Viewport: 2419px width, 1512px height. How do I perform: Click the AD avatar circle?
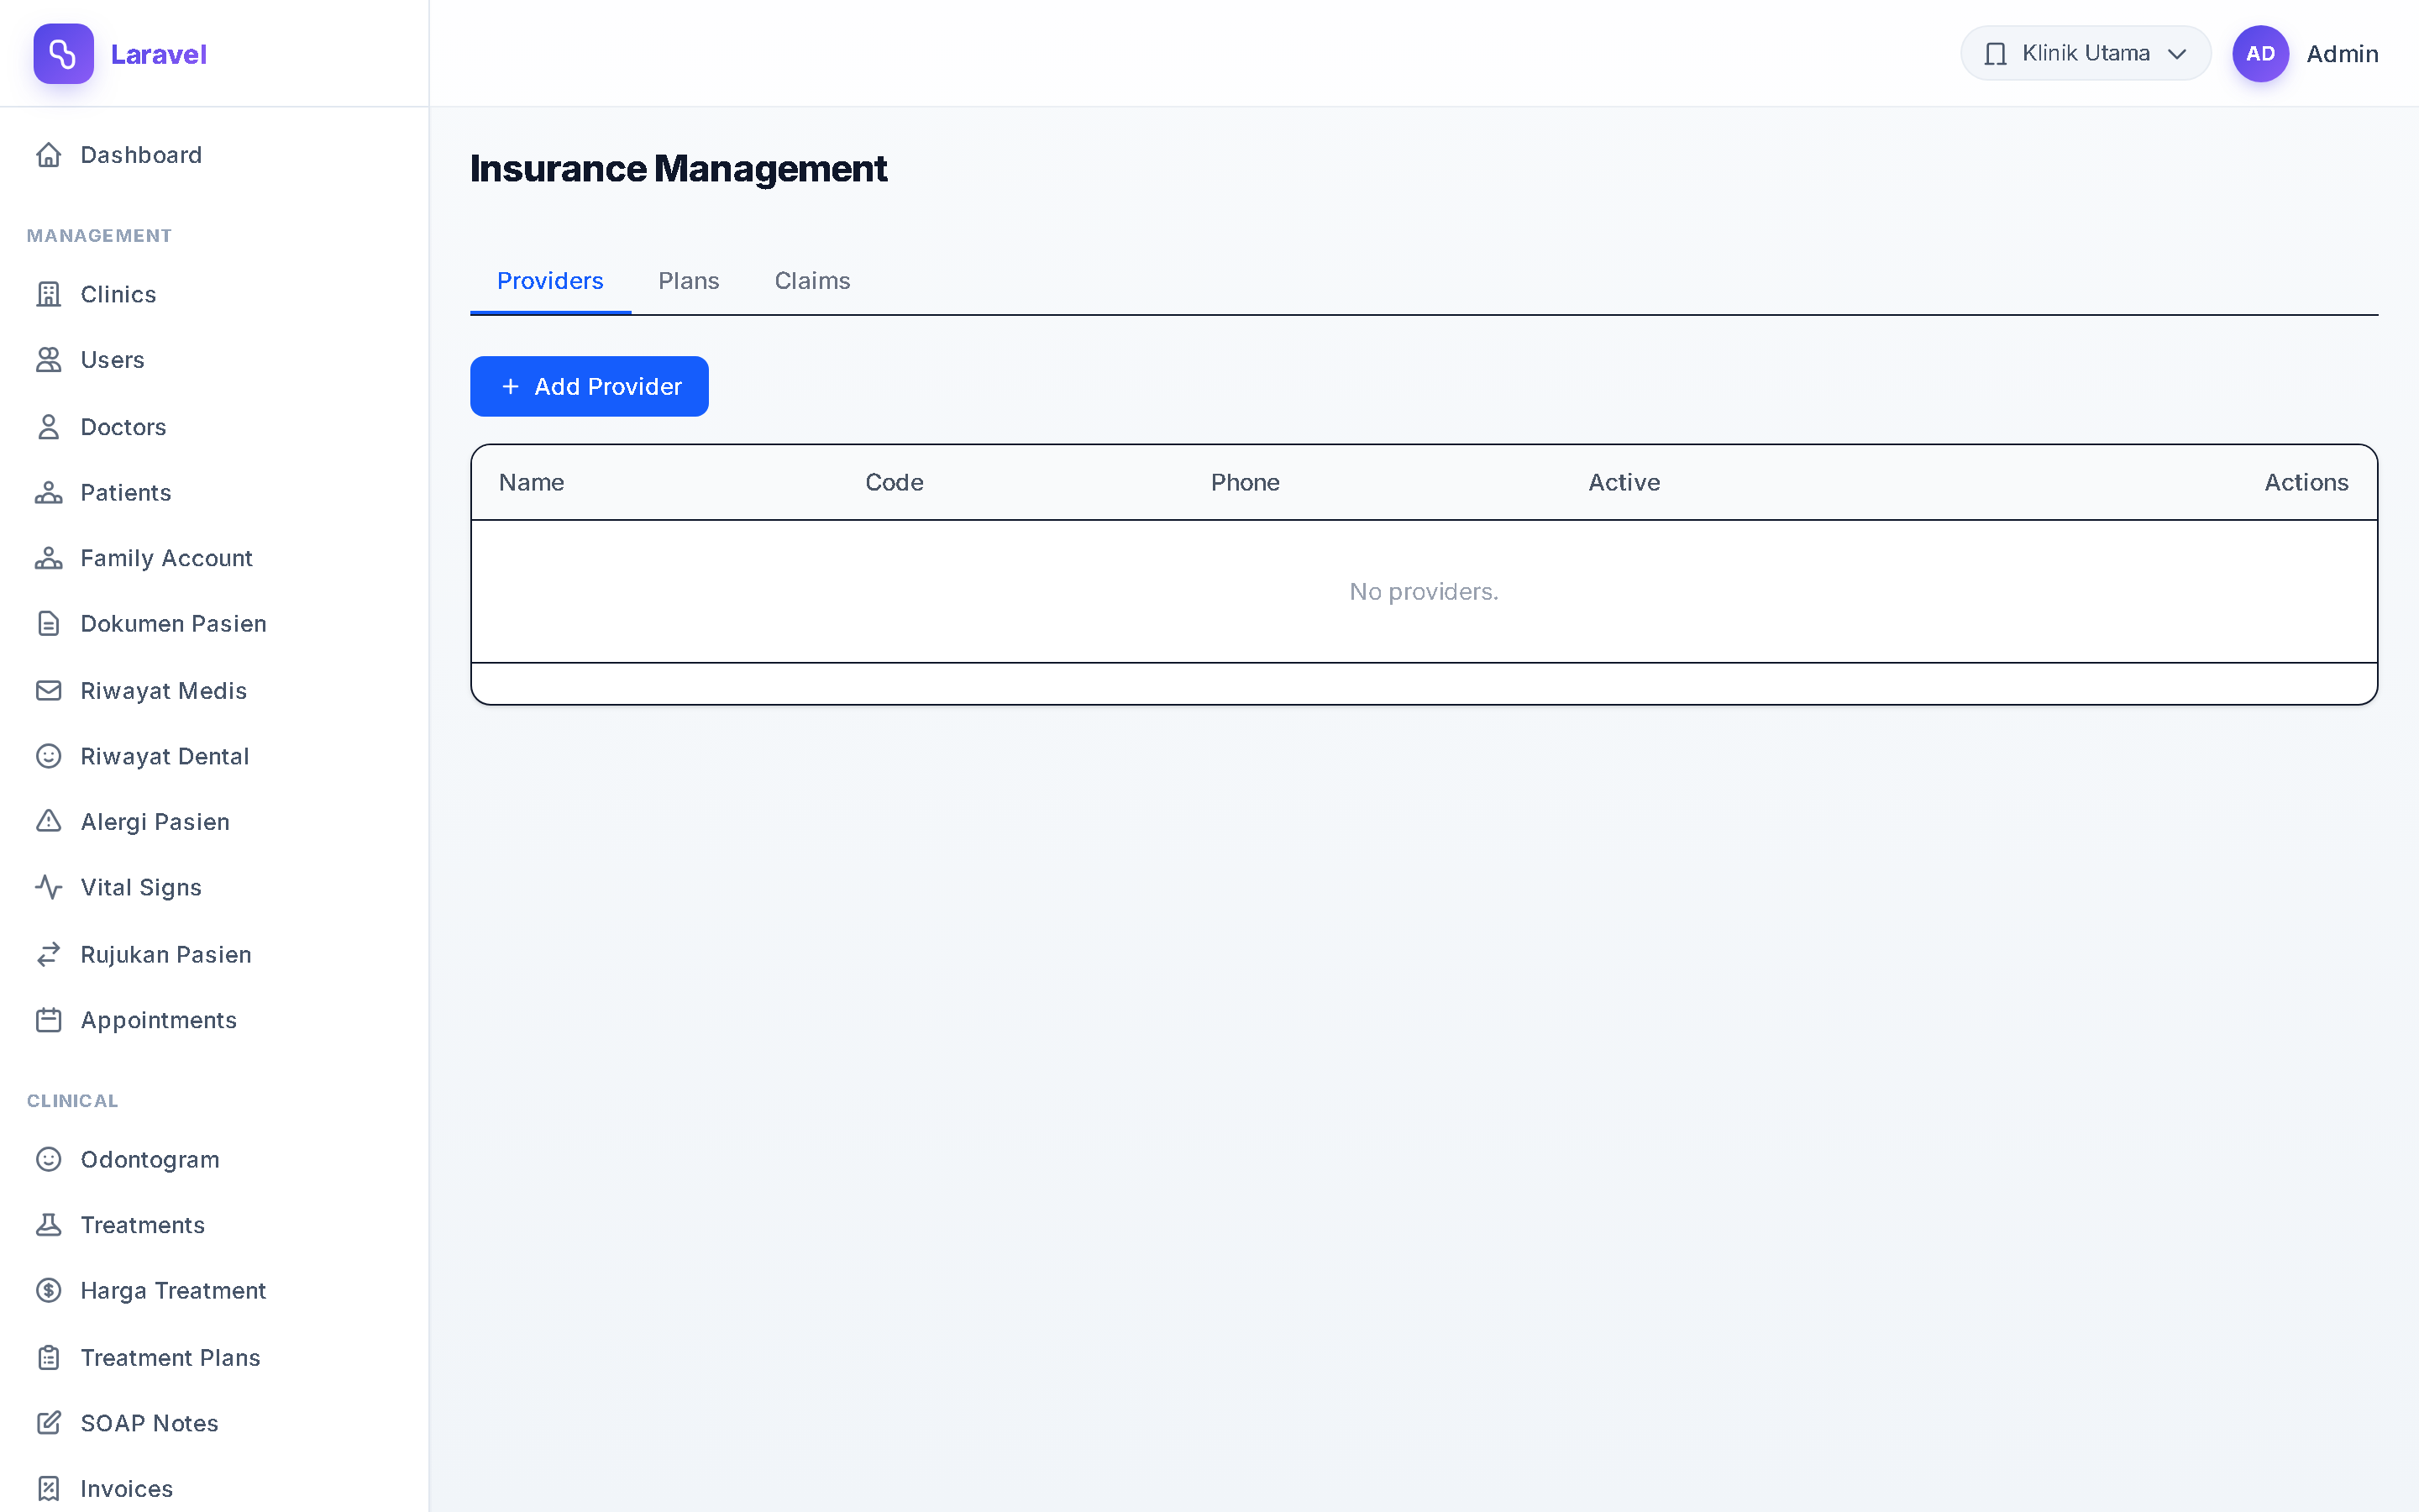coord(2260,54)
